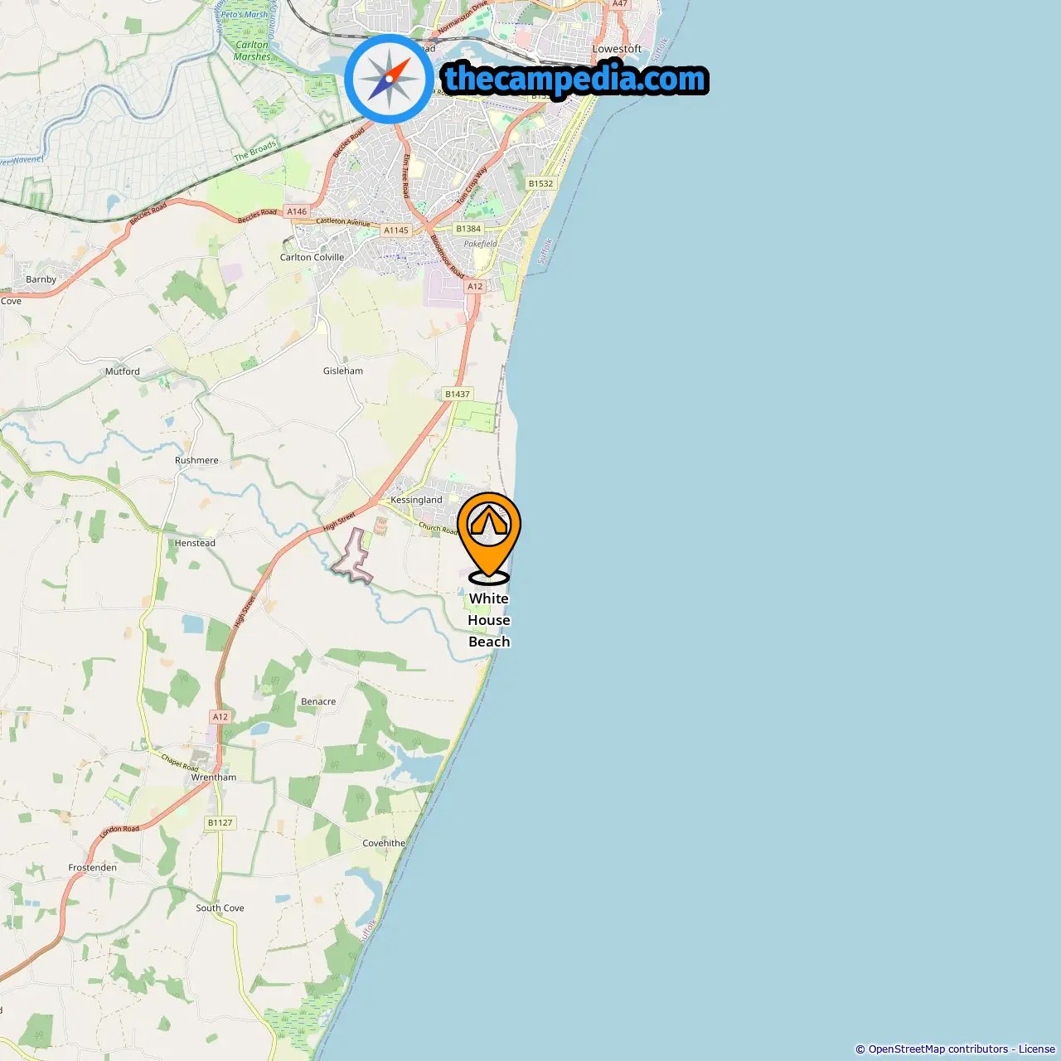Click the License link

coord(1037,1049)
